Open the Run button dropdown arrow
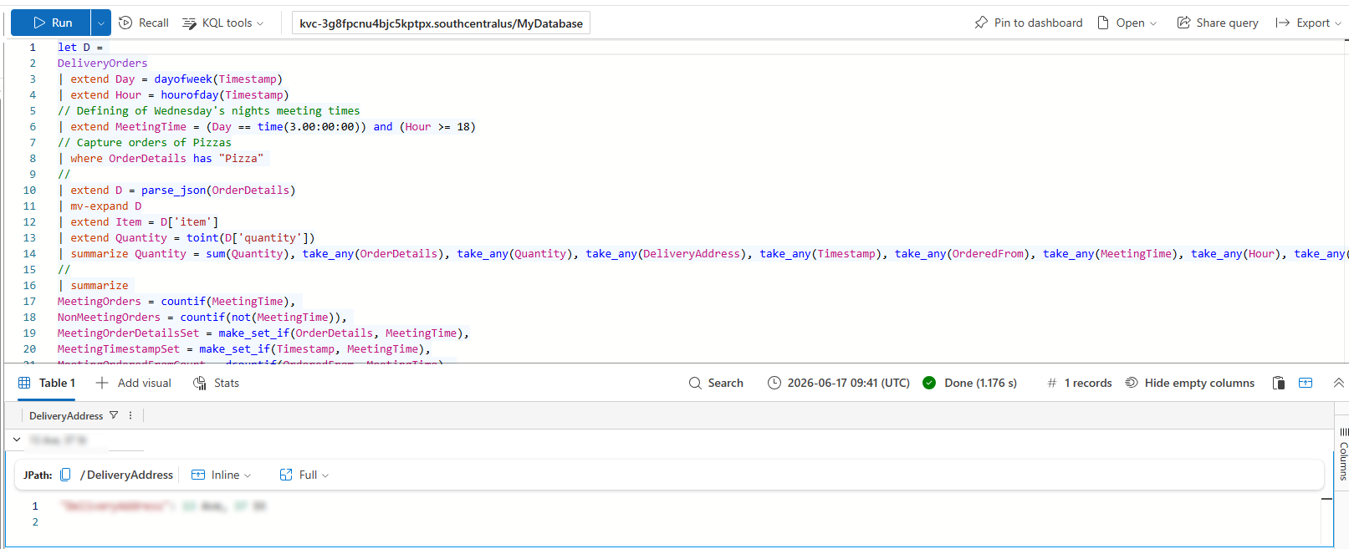This screenshot has height=549, width=1349. (100, 23)
